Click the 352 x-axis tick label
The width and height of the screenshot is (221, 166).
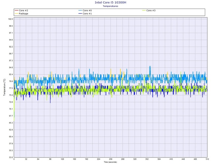(147, 159)
